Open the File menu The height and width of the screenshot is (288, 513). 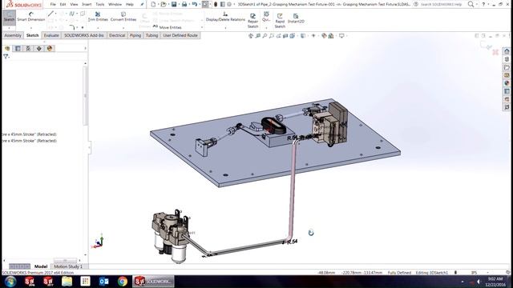click(x=53, y=4)
